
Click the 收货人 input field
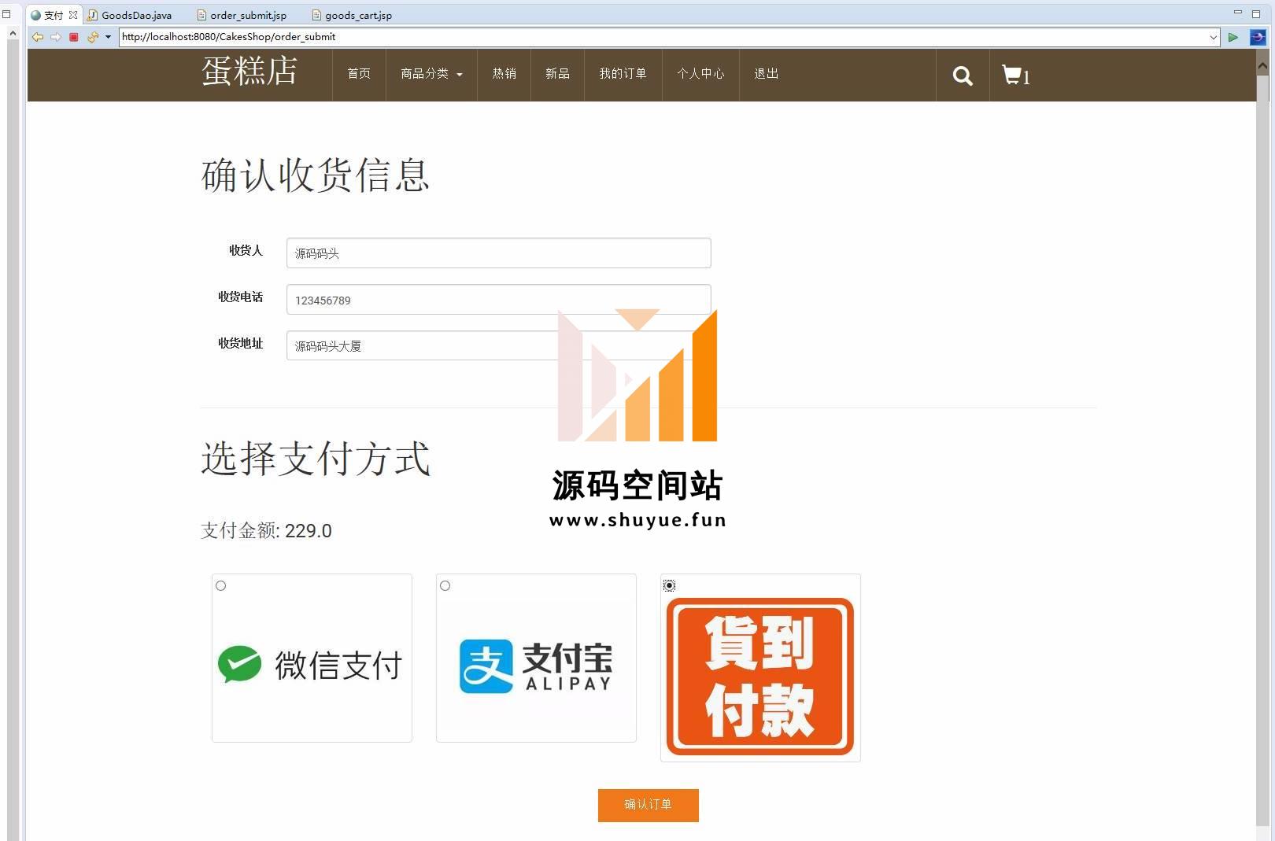point(499,253)
